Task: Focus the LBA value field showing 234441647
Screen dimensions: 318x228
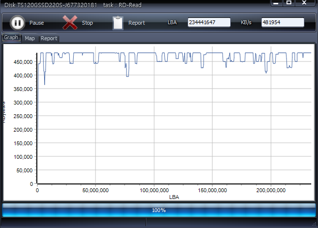Action: (x=209, y=23)
